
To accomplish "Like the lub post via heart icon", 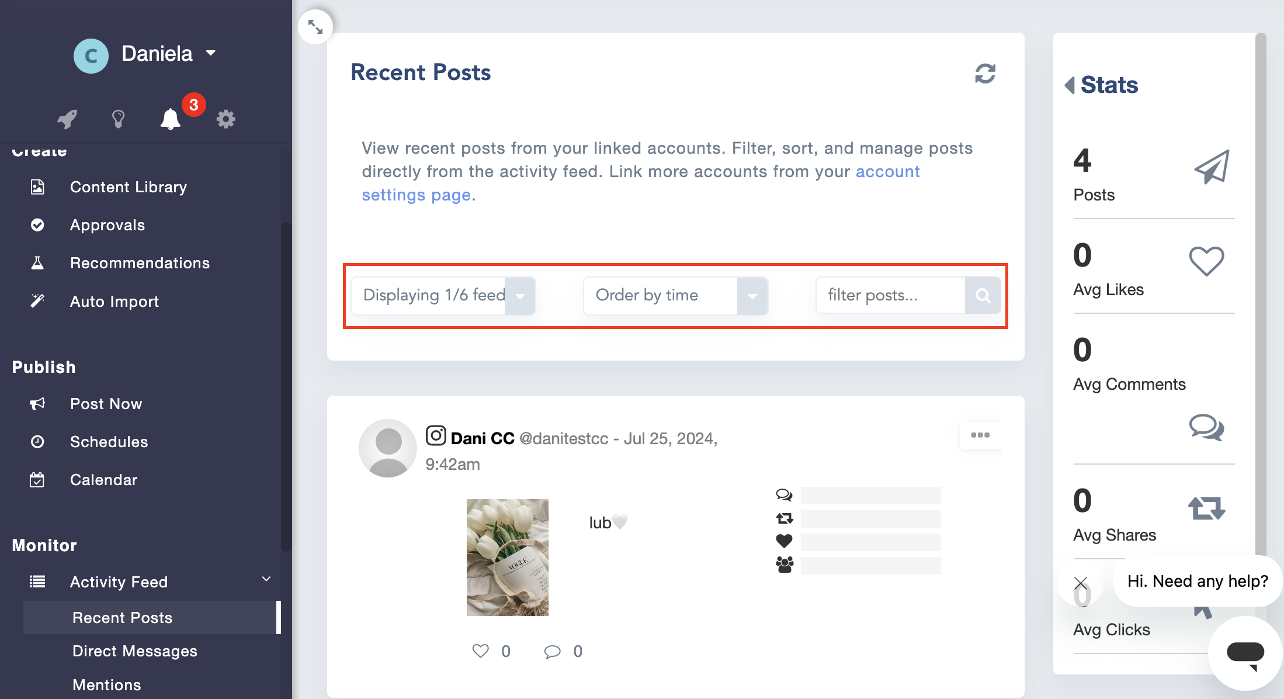I will tap(480, 650).
